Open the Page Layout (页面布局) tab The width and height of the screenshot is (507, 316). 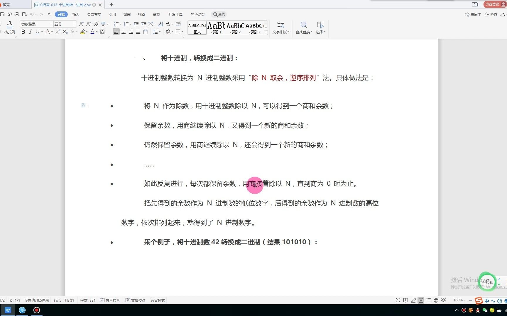click(x=94, y=14)
